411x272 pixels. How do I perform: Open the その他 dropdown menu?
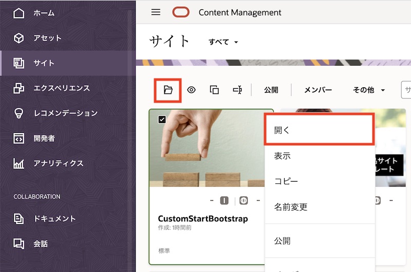click(x=368, y=90)
